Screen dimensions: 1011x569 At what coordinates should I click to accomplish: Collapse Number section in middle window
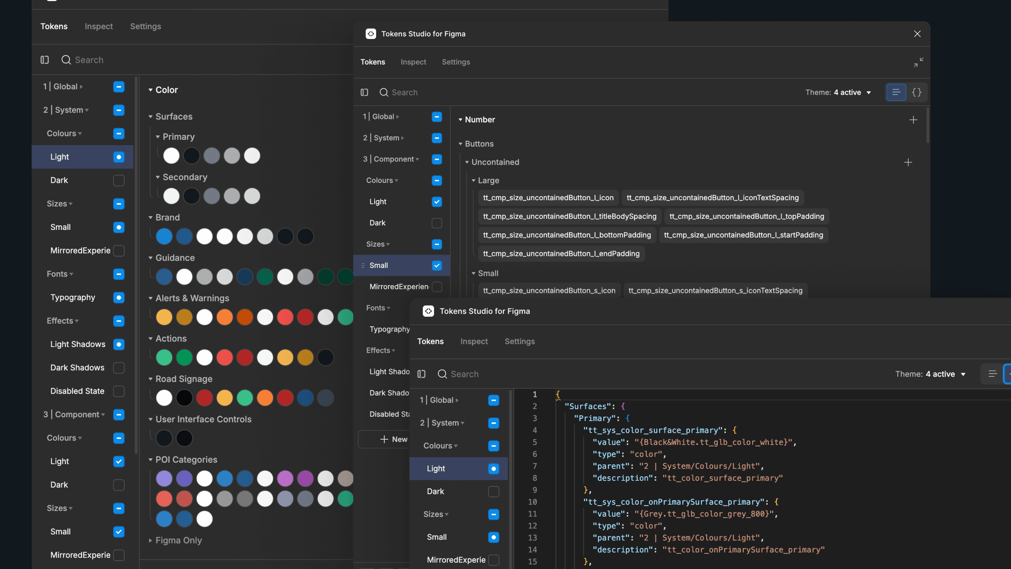coord(460,120)
